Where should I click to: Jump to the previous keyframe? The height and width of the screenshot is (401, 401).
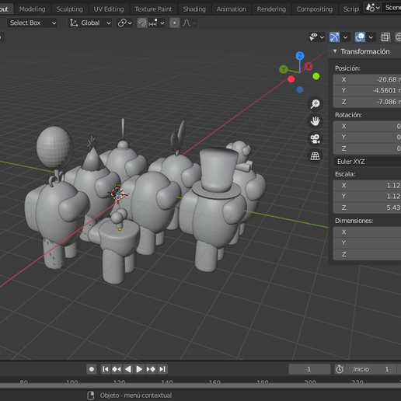tap(117, 369)
